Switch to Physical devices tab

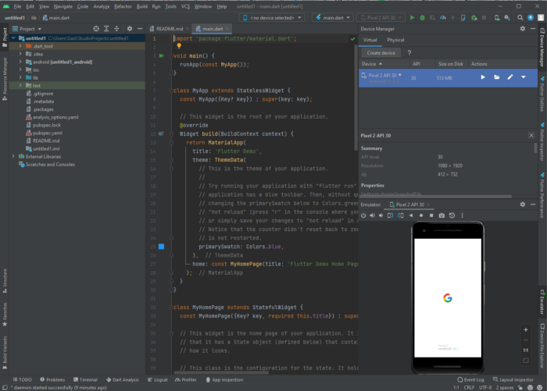[395, 40]
